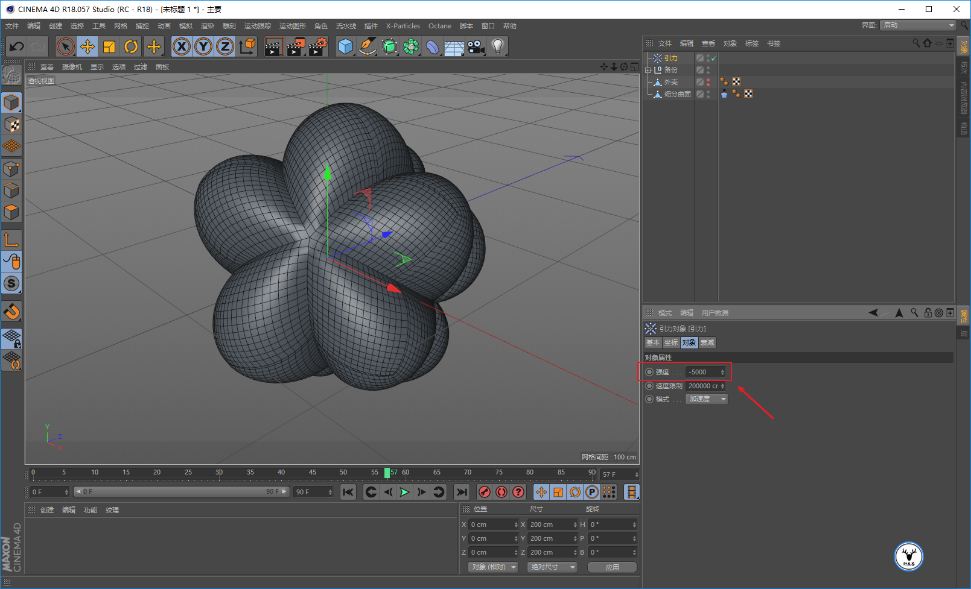
Task: Toggle Z axis lock
Action: coord(225,46)
